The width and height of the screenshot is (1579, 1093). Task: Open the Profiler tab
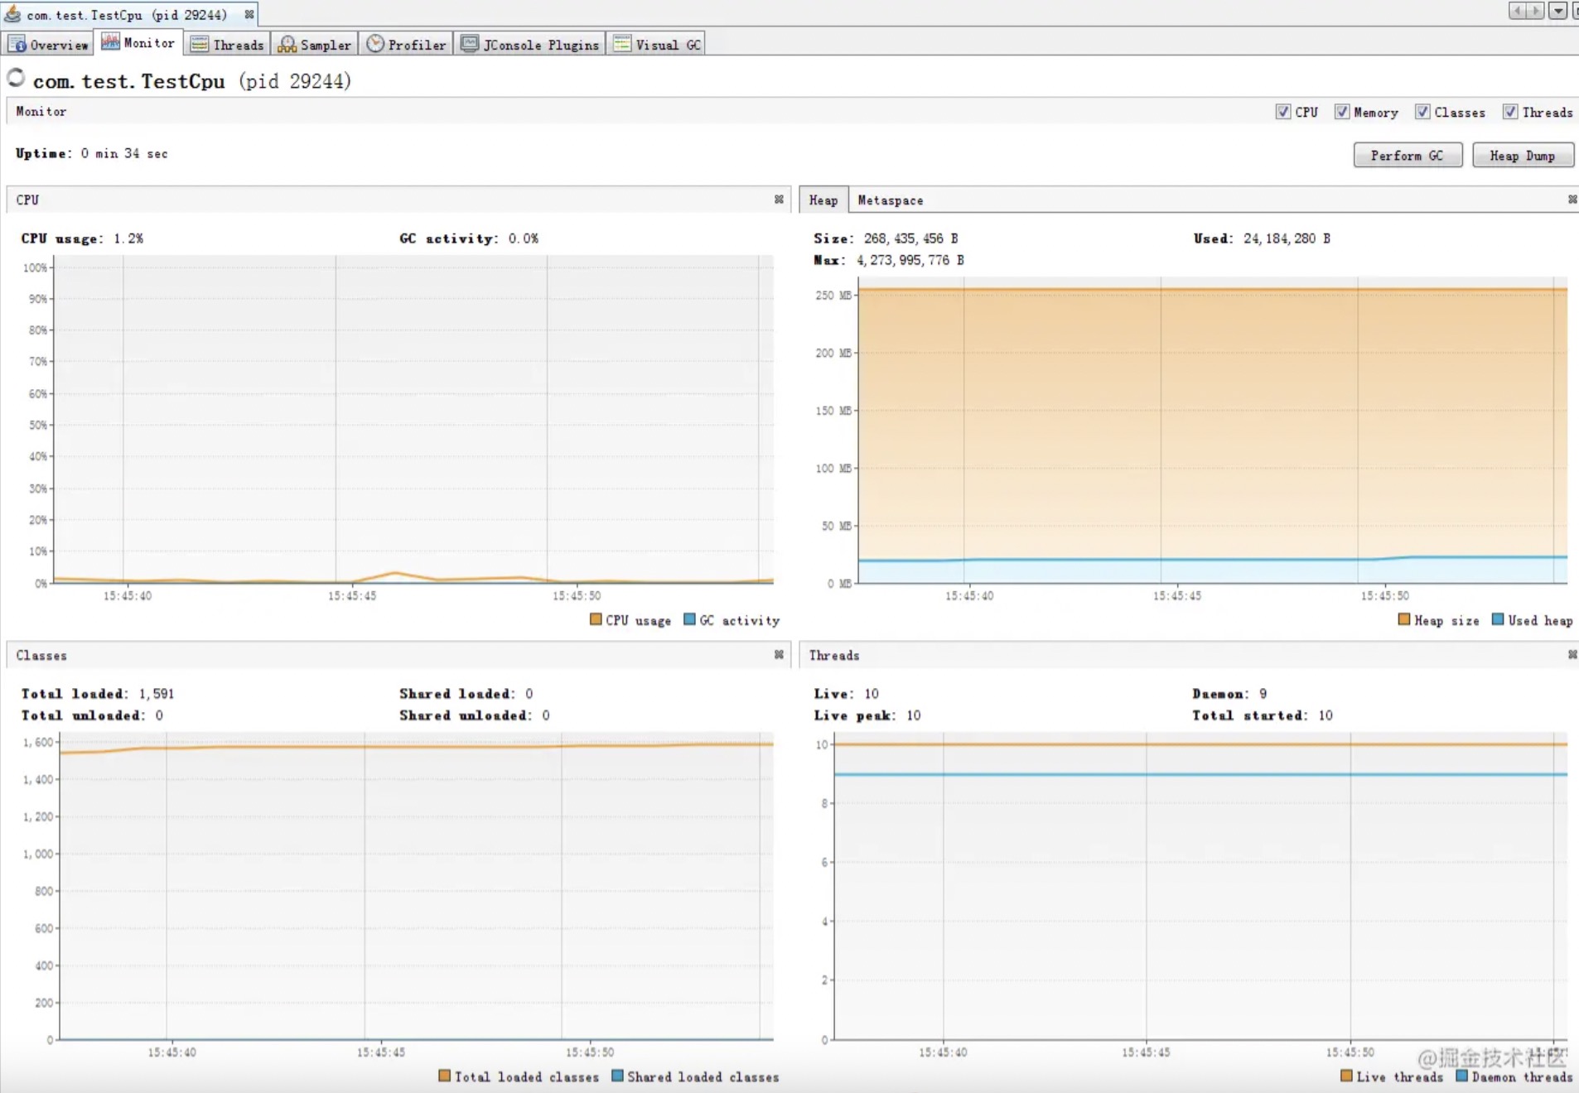tap(407, 45)
